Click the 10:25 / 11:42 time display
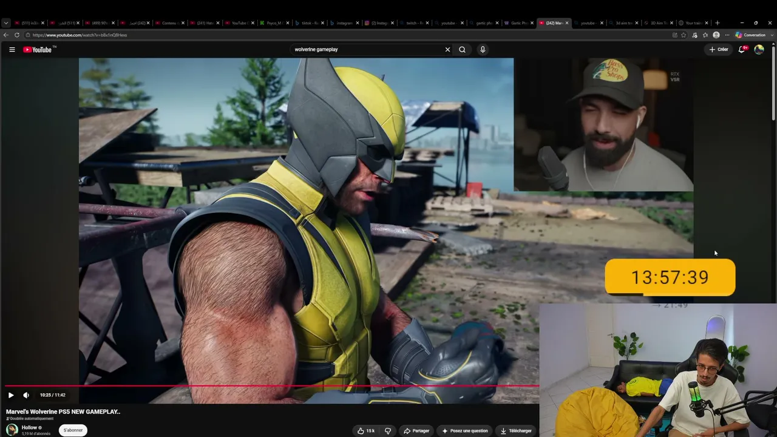The height and width of the screenshot is (437, 777). [53, 395]
